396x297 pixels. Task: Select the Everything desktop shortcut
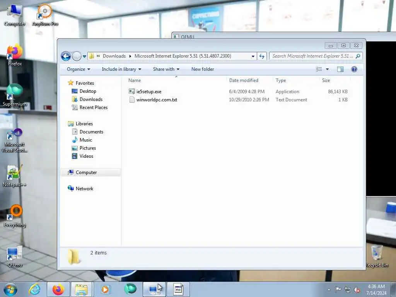(x=15, y=216)
